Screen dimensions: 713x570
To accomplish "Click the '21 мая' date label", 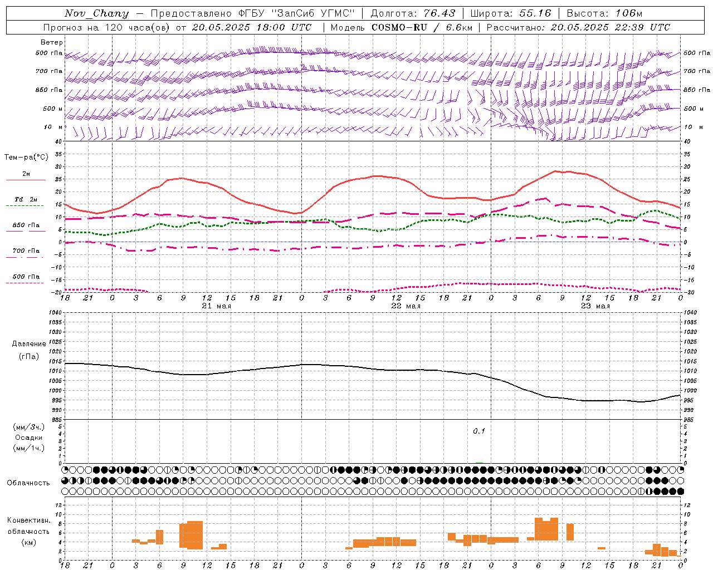I will (217, 306).
